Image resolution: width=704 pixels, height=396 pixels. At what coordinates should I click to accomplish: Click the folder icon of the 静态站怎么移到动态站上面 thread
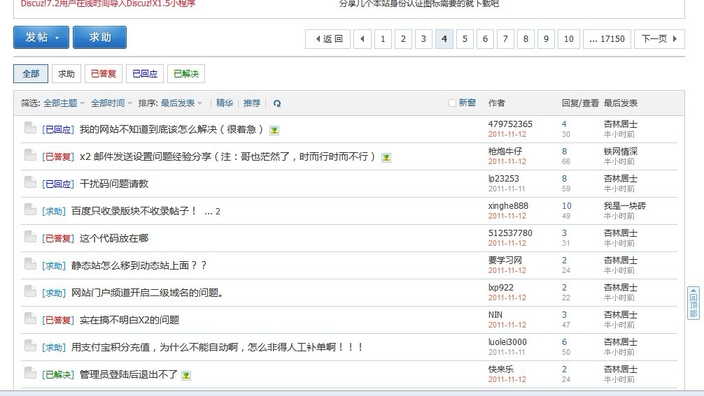[30, 264]
